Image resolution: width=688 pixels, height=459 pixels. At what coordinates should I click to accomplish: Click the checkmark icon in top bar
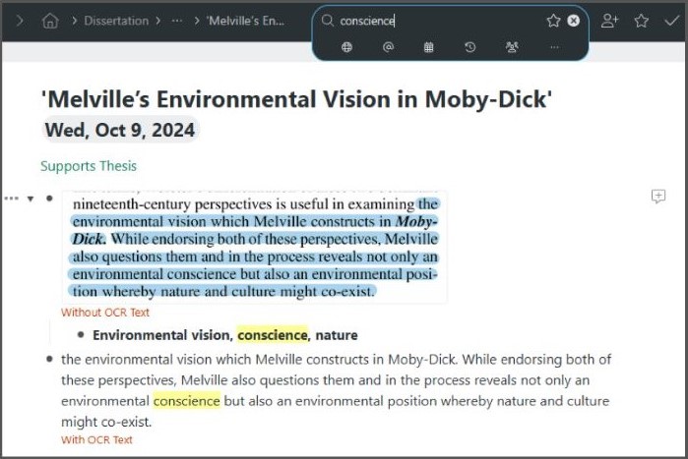(671, 21)
